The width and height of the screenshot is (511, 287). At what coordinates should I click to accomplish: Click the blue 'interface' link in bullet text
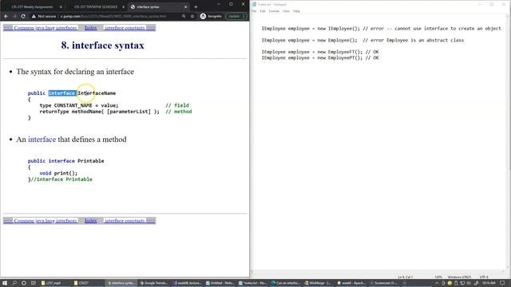[x=42, y=140]
